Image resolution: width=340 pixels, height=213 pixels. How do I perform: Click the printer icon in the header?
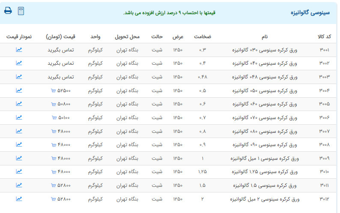(x=8, y=11)
